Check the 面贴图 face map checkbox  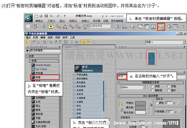[152, 90]
